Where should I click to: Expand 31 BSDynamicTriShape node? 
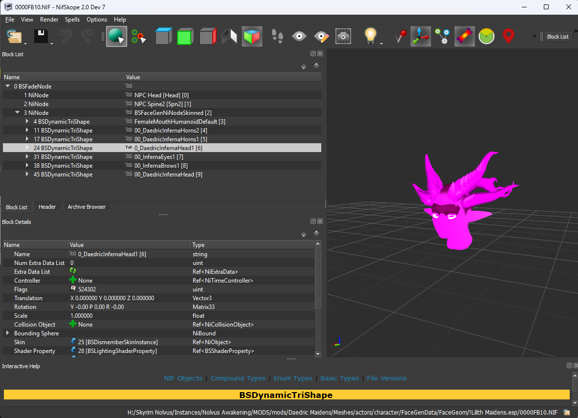[27, 156]
